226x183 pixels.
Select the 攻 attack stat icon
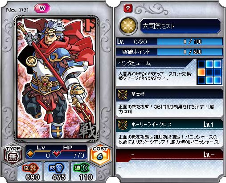[x=31, y=168]
